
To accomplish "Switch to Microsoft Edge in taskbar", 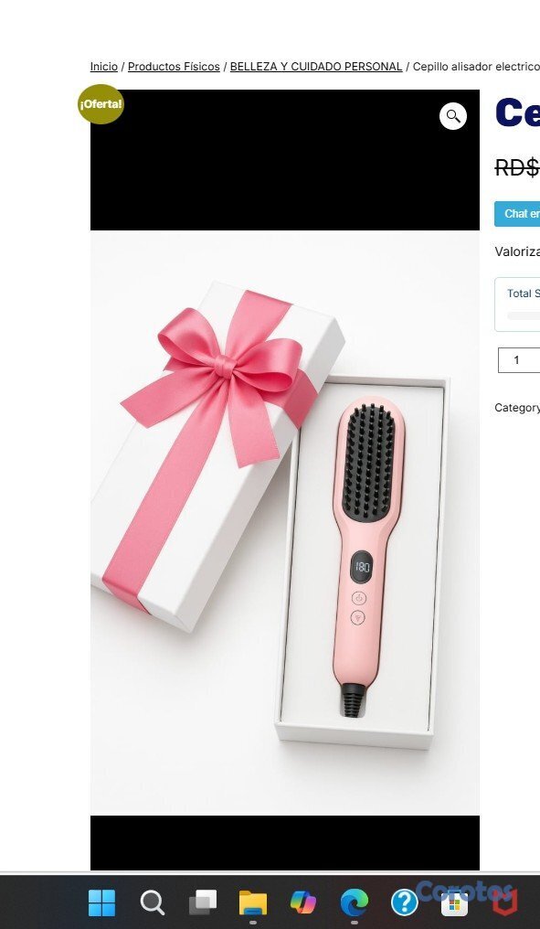I will (x=355, y=902).
